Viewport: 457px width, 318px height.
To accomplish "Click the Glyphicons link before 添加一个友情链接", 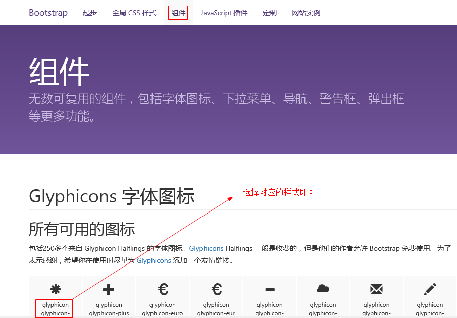I will (x=154, y=260).
